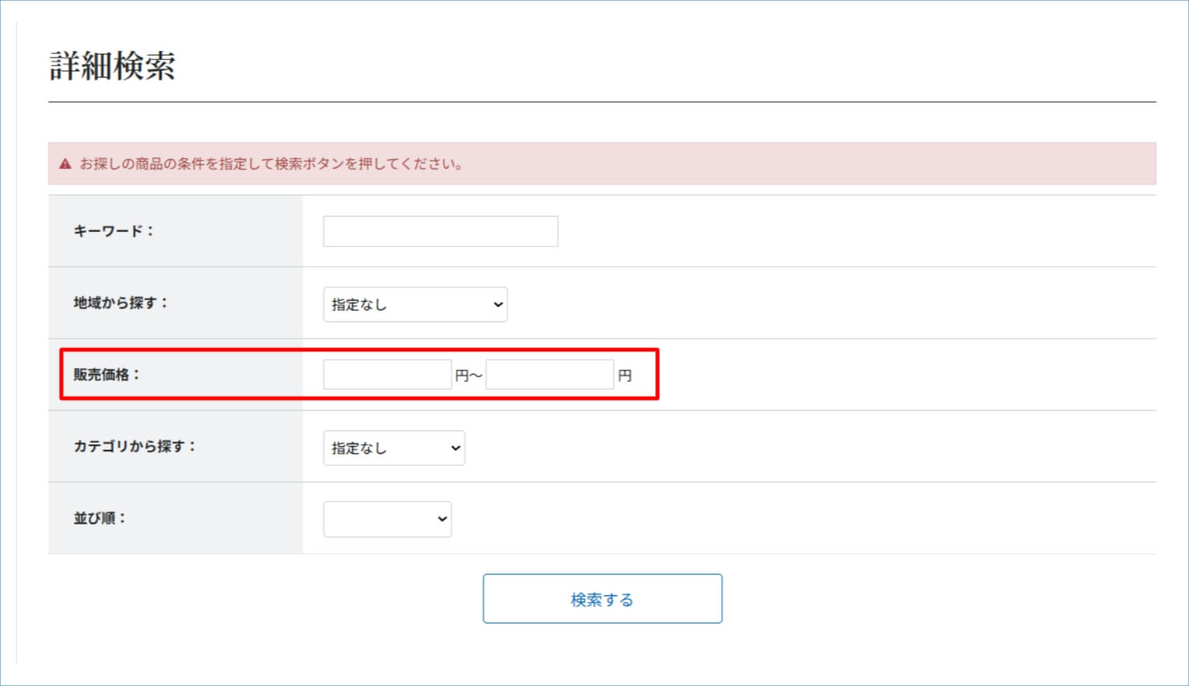Viewport: 1189px width, 686px height.
Task: Click the maximum 販売価格 input box
Action: coord(550,375)
